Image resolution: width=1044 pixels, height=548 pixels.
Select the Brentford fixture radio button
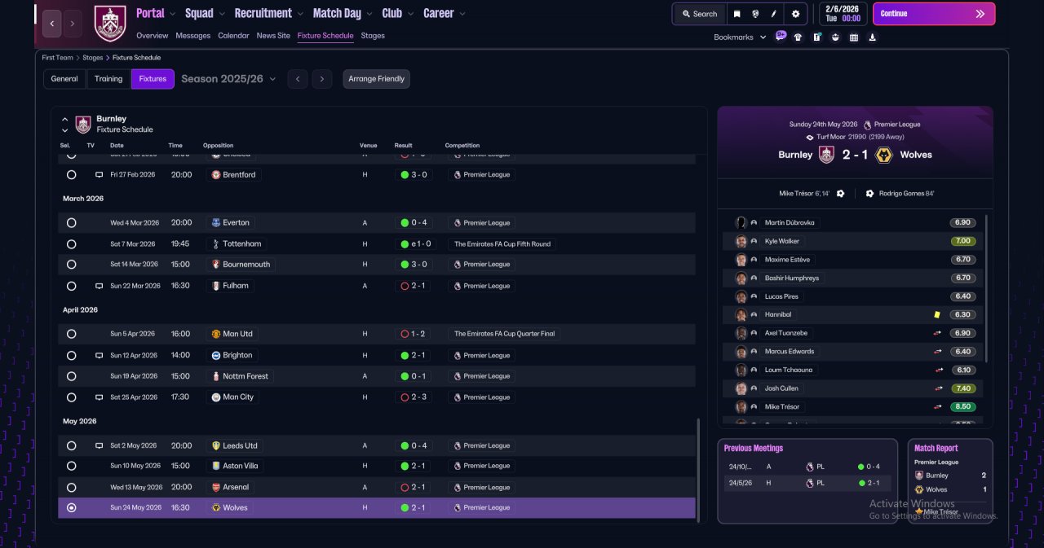(x=71, y=175)
